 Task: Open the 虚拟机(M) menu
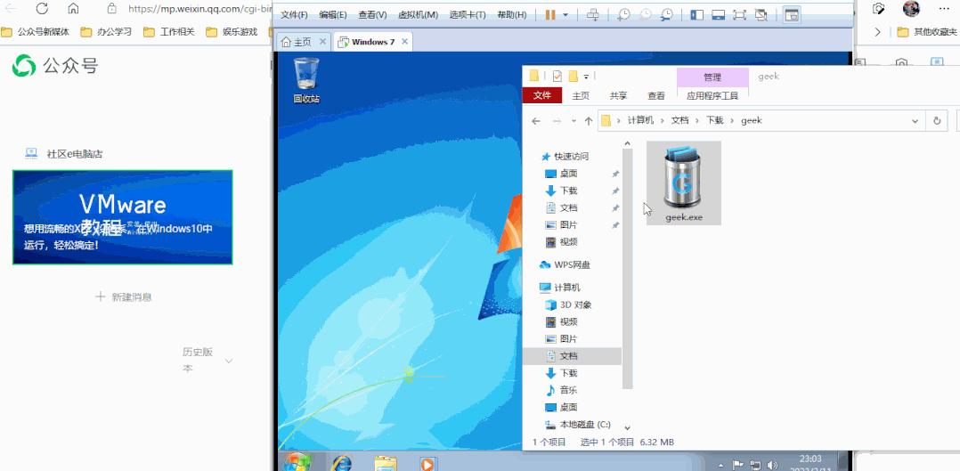(x=418, y=15)
